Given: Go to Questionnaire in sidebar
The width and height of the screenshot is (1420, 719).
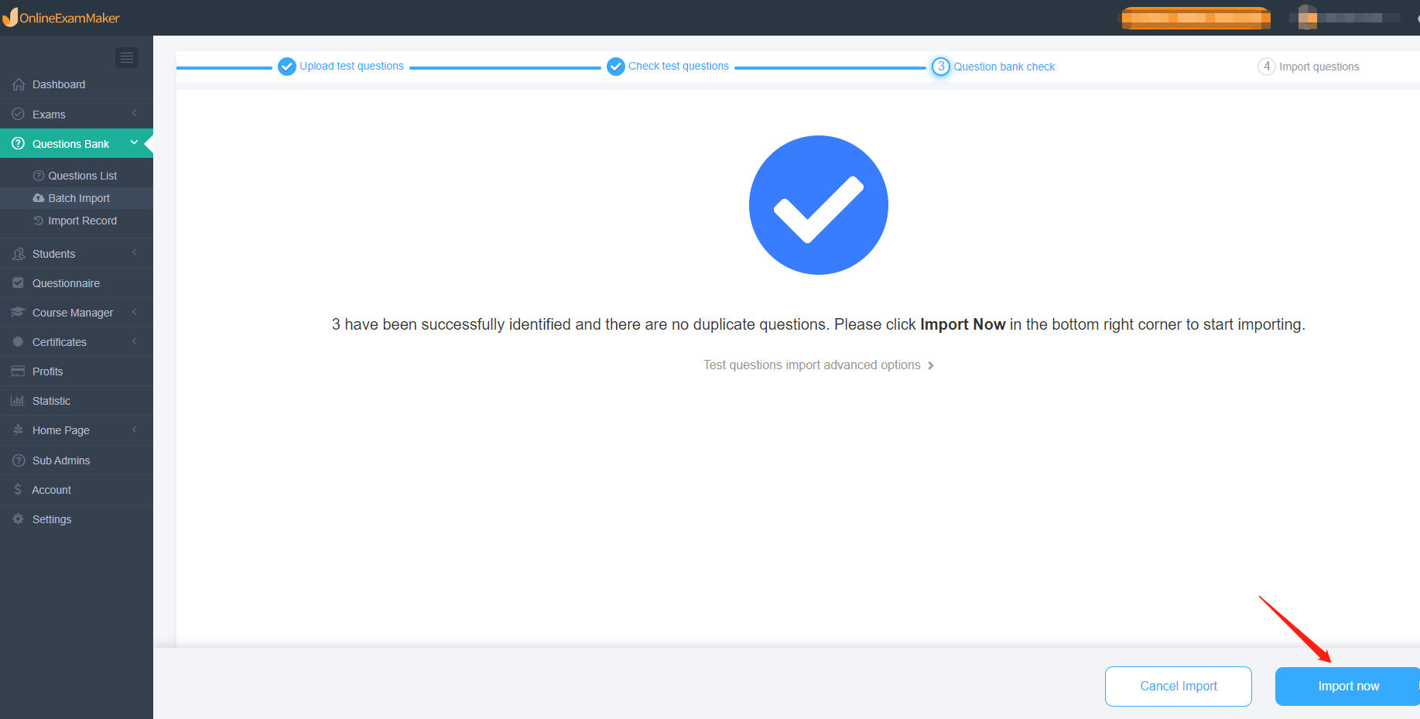Looking at the screenshot, I should coord(77,283).
